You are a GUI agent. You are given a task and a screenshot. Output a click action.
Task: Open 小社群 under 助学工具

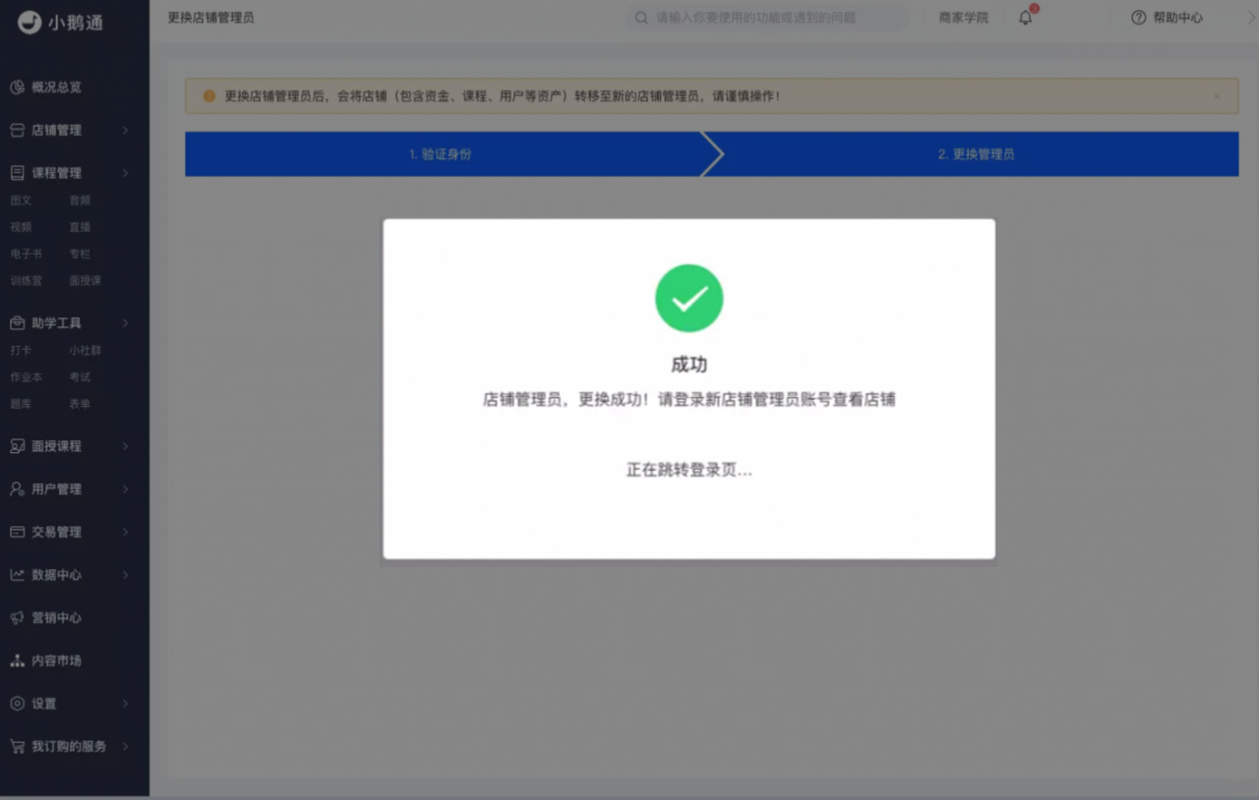[85, 351]
